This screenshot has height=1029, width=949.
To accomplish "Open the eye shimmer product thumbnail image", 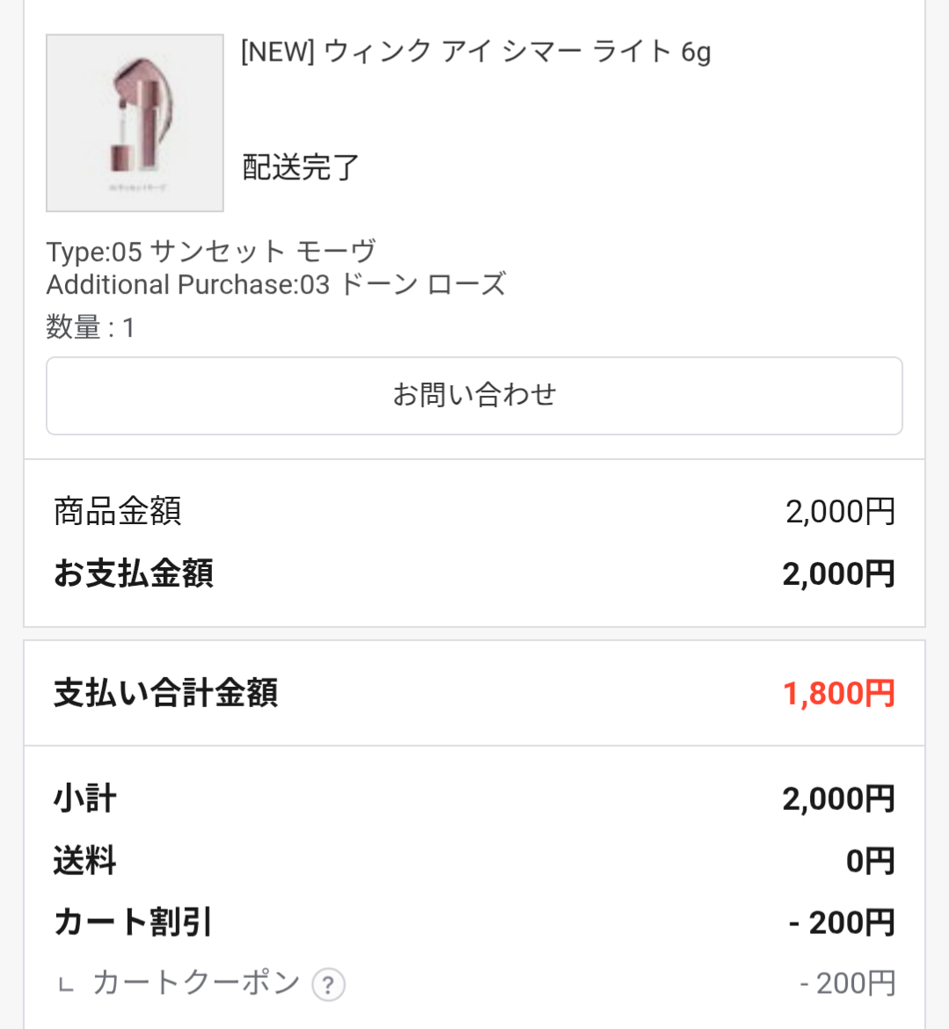I will click(135, 123).
